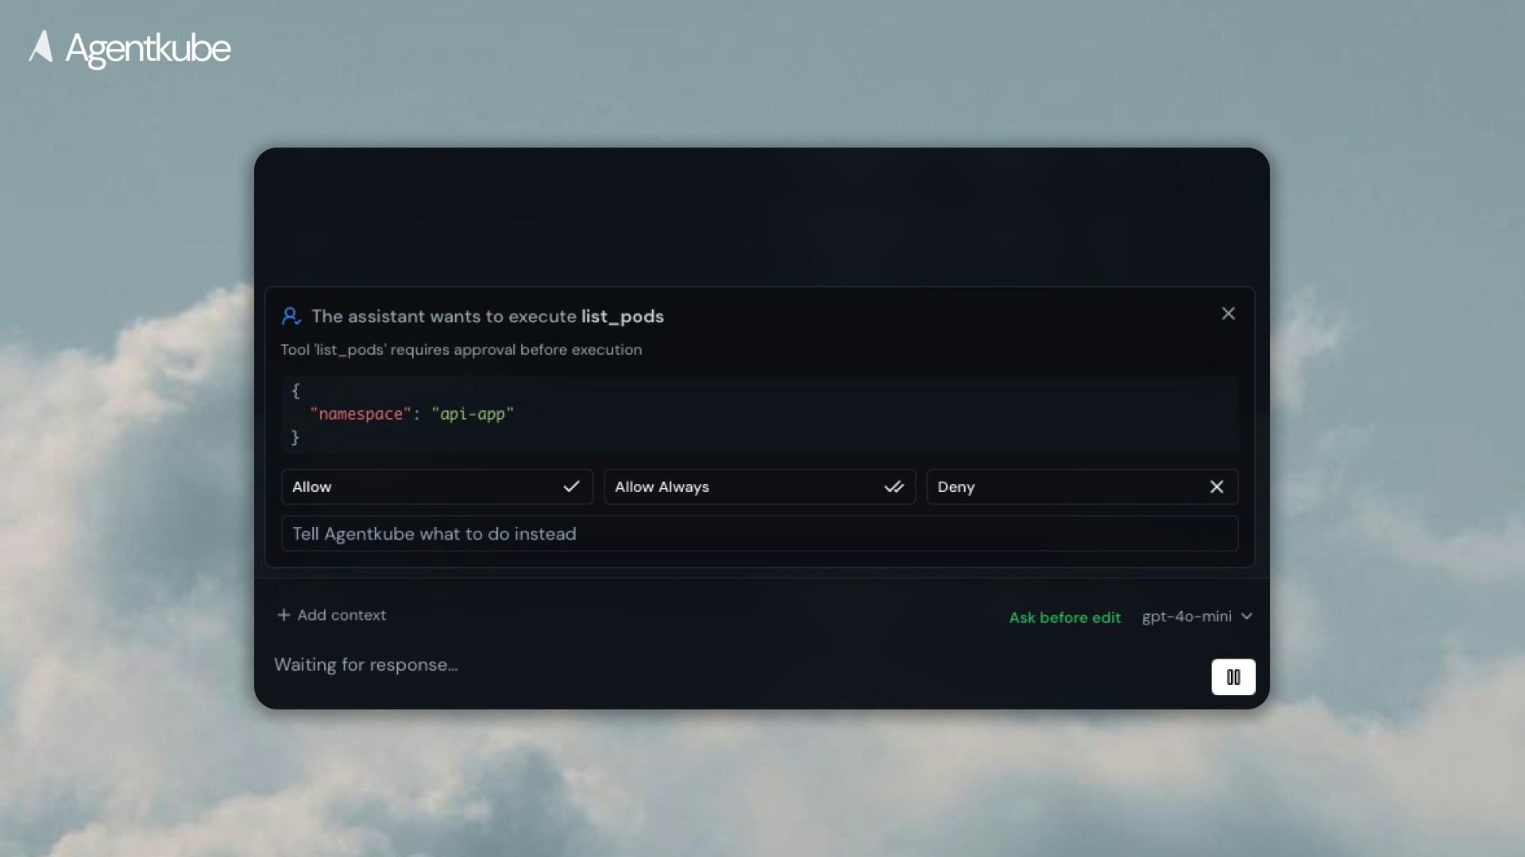1525x857 pixels.
Task: Expand model selection options
Action: pos(1195,617)
